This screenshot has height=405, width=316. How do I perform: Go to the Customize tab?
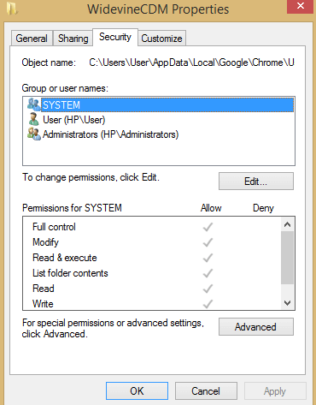coord(161,39)
